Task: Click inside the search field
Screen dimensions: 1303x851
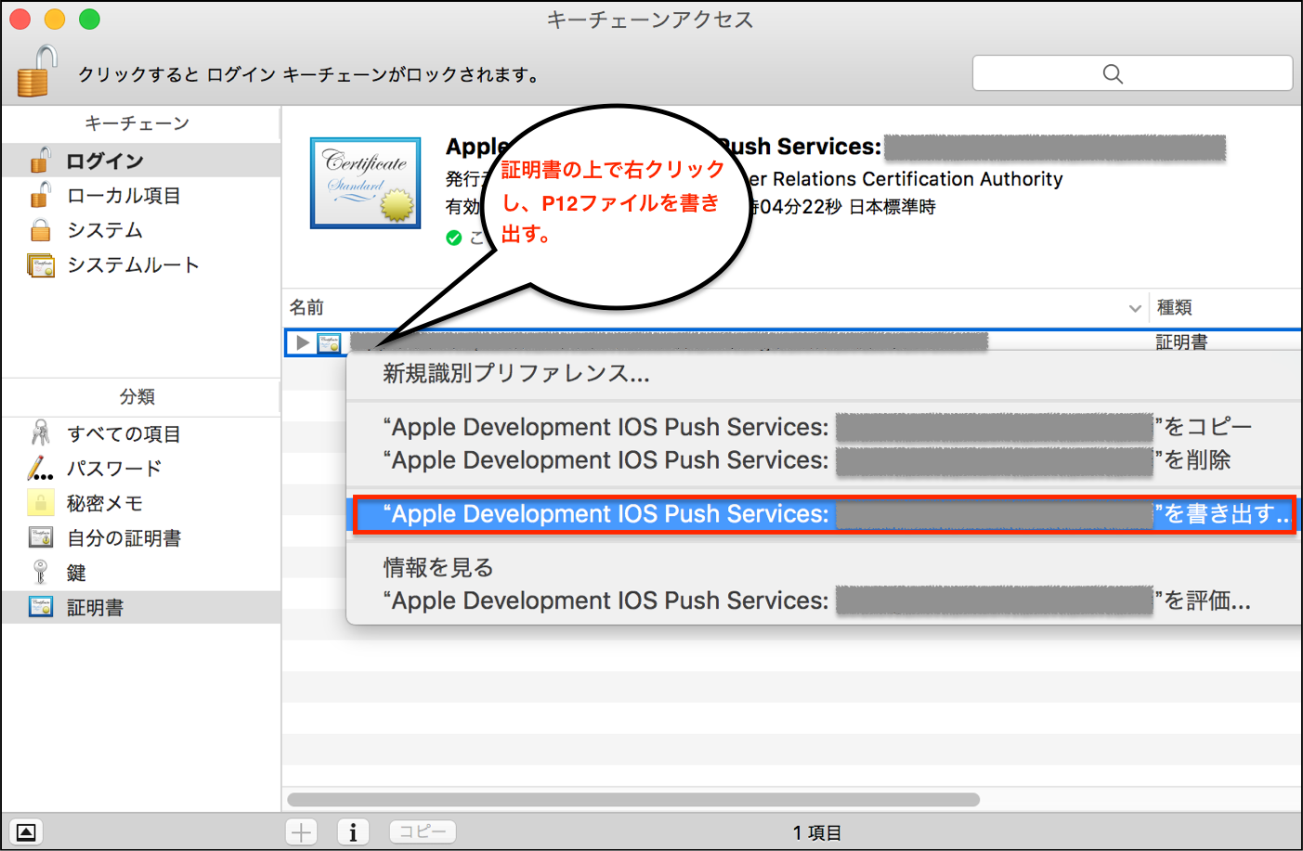Action: click(x=1132, y=72)
